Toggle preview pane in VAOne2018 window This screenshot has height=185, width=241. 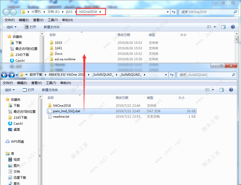tap(224, 27)
